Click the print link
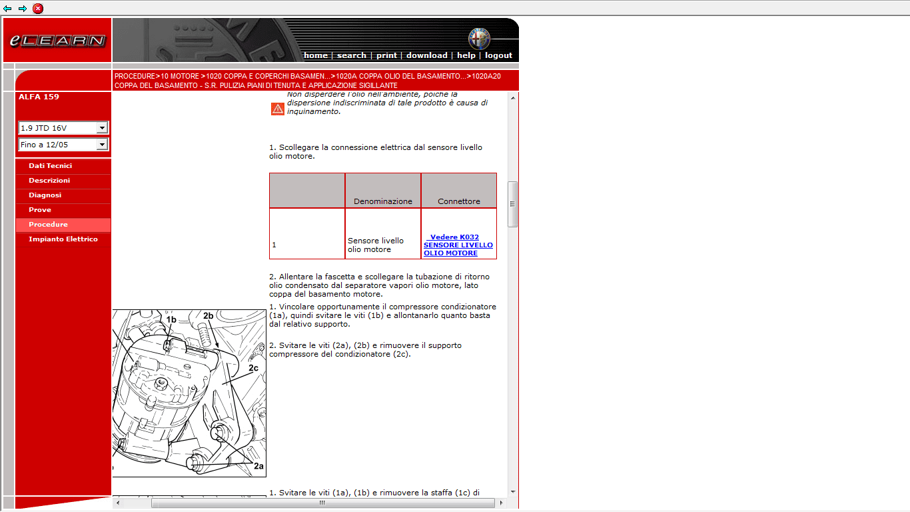The width and height of the screenshot is (910, 512). tap(386, 55)
